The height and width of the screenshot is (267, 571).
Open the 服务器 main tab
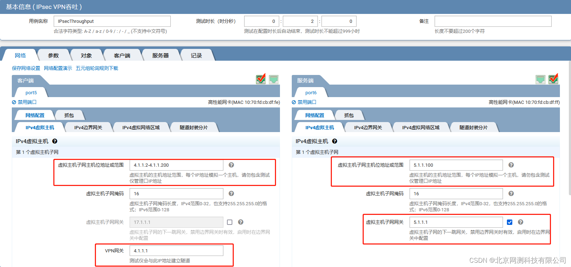[x=160, y=55]
